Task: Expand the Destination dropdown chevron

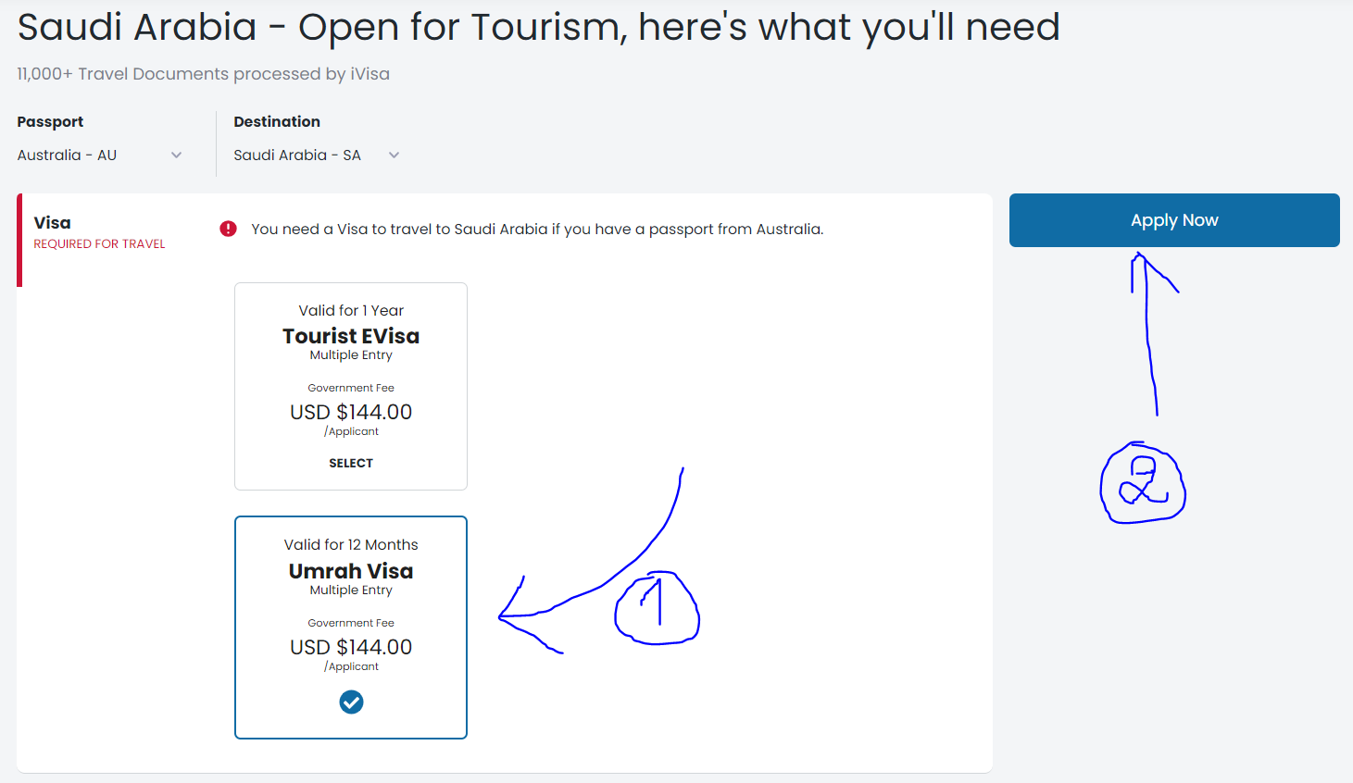Action: (x=394, y=155)
